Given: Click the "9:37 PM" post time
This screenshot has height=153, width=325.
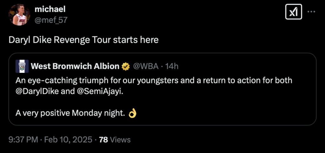Looking at the screenshot, I should [23, 140].
